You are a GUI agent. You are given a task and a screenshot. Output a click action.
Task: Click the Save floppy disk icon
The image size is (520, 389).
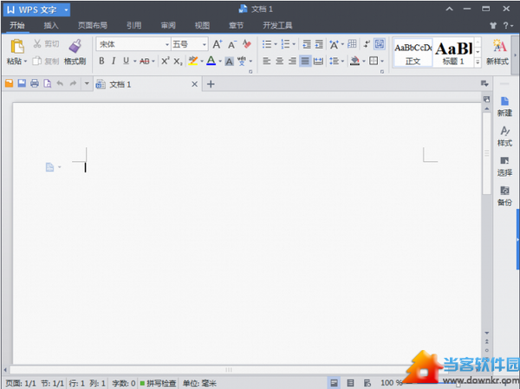click(22, 83)
